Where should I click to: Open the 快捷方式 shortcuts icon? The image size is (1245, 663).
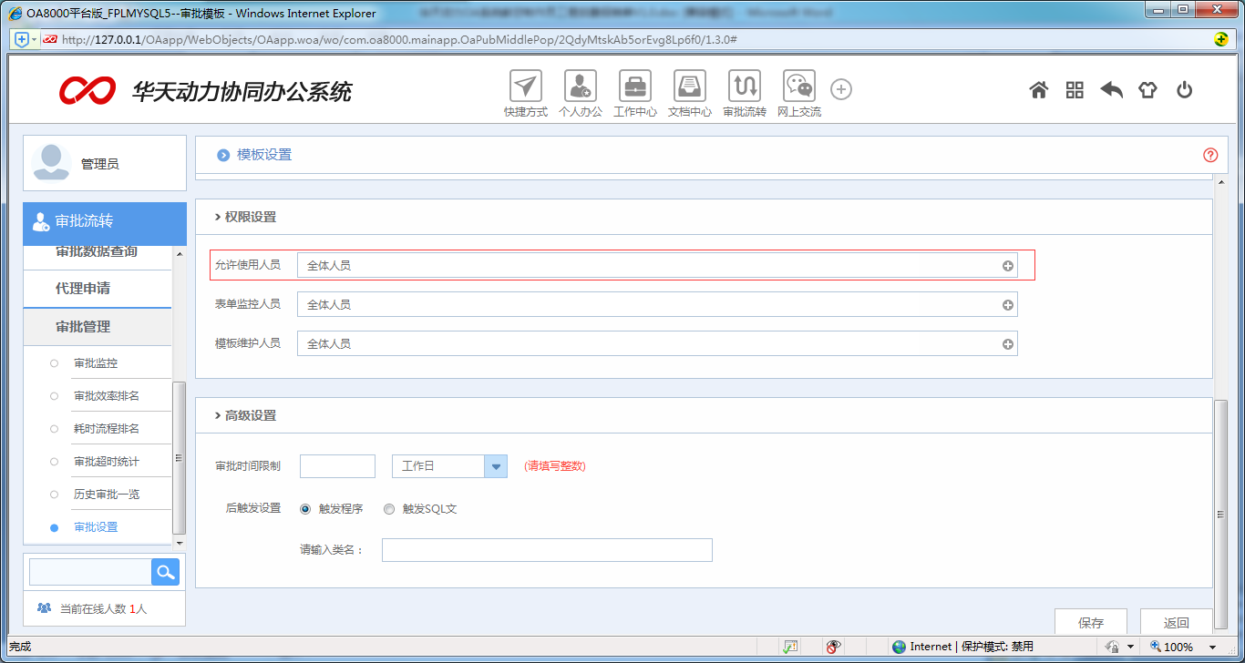525,88
